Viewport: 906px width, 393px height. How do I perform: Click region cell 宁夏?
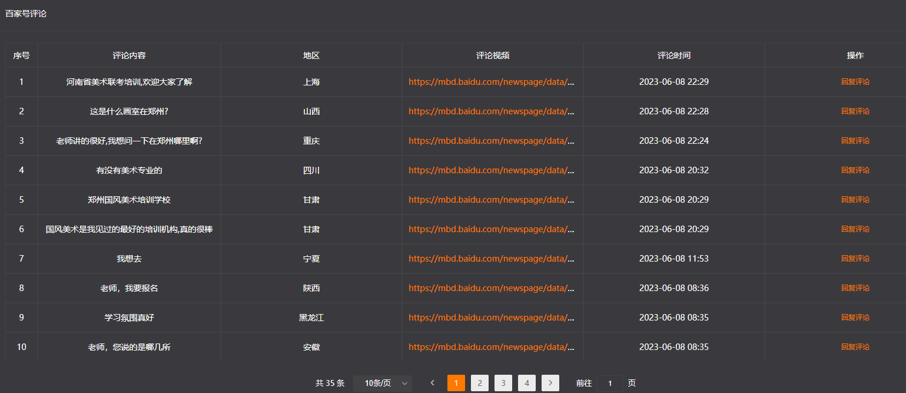311,259
